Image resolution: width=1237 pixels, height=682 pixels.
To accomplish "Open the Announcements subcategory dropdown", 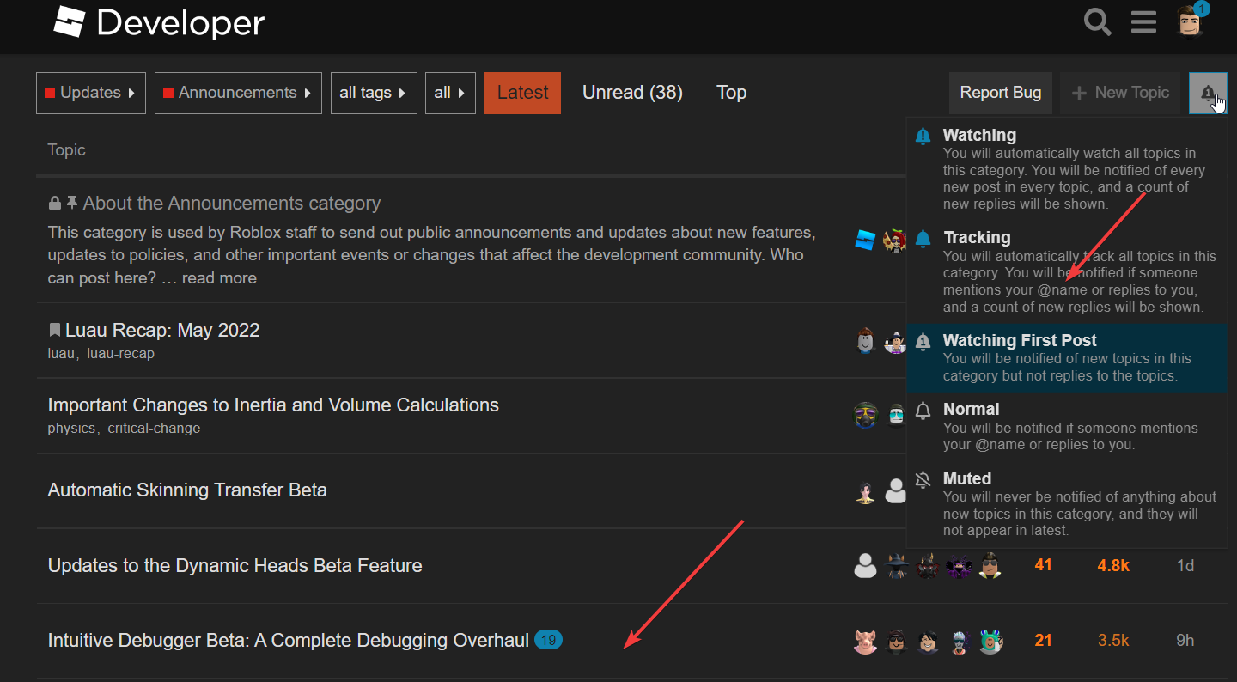I will click(x=238, y=93).
